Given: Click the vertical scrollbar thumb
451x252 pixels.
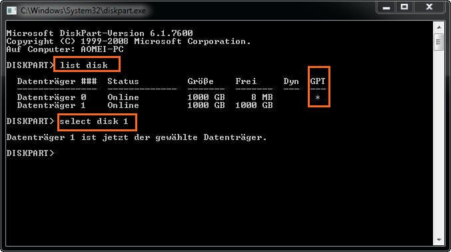Looking at the screenshot, I should pos(439,42).
